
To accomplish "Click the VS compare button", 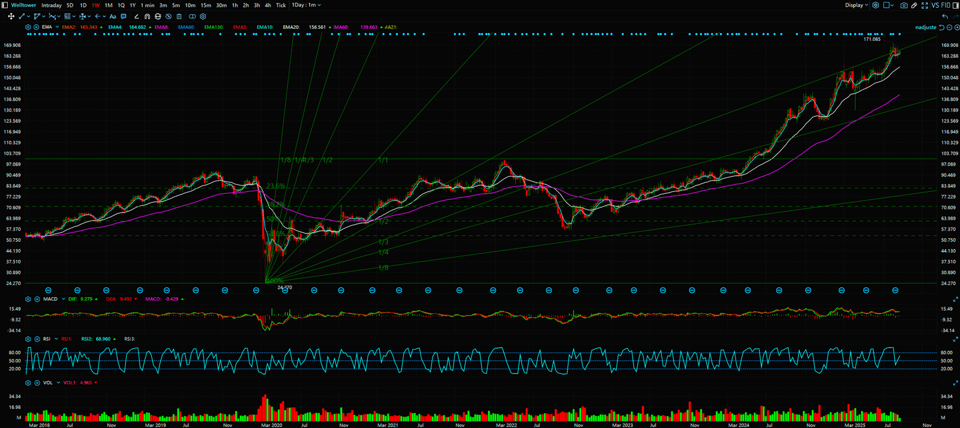I will (935, 5).
